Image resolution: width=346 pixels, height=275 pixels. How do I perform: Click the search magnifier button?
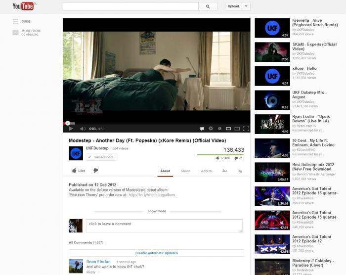pos(208,6)
